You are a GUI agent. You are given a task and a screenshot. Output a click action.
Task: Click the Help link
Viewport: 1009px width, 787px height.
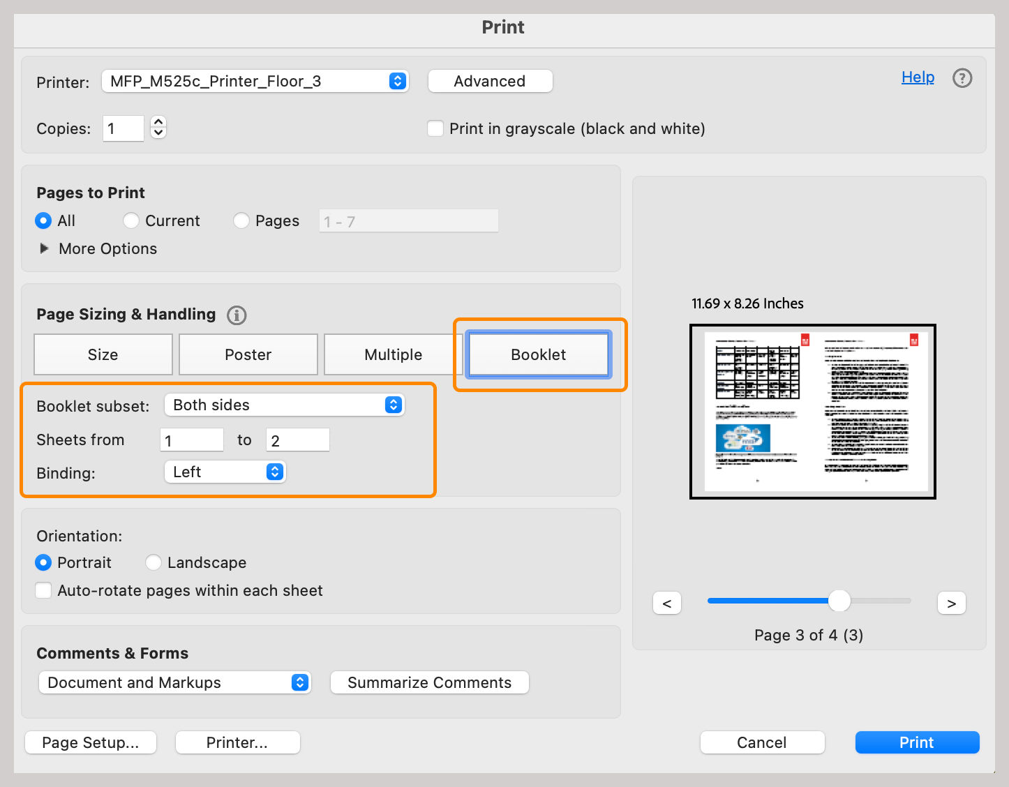[x=918, y=77]
